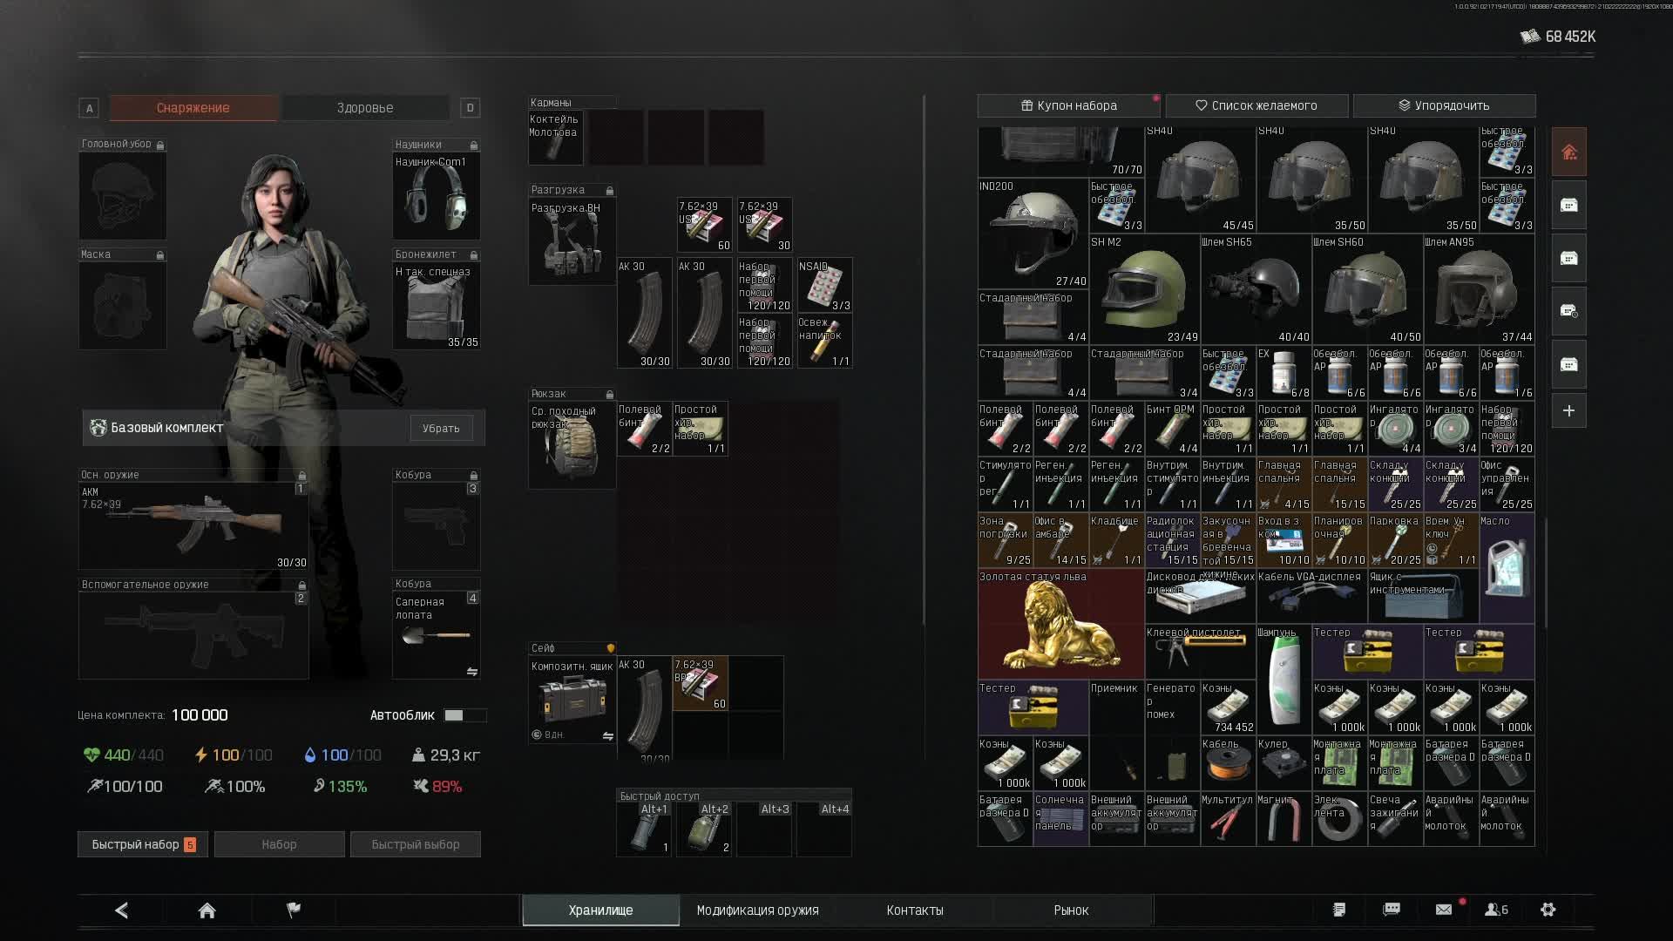
Task: Toggle the Автооблик switch
Action: pos(464,715)
